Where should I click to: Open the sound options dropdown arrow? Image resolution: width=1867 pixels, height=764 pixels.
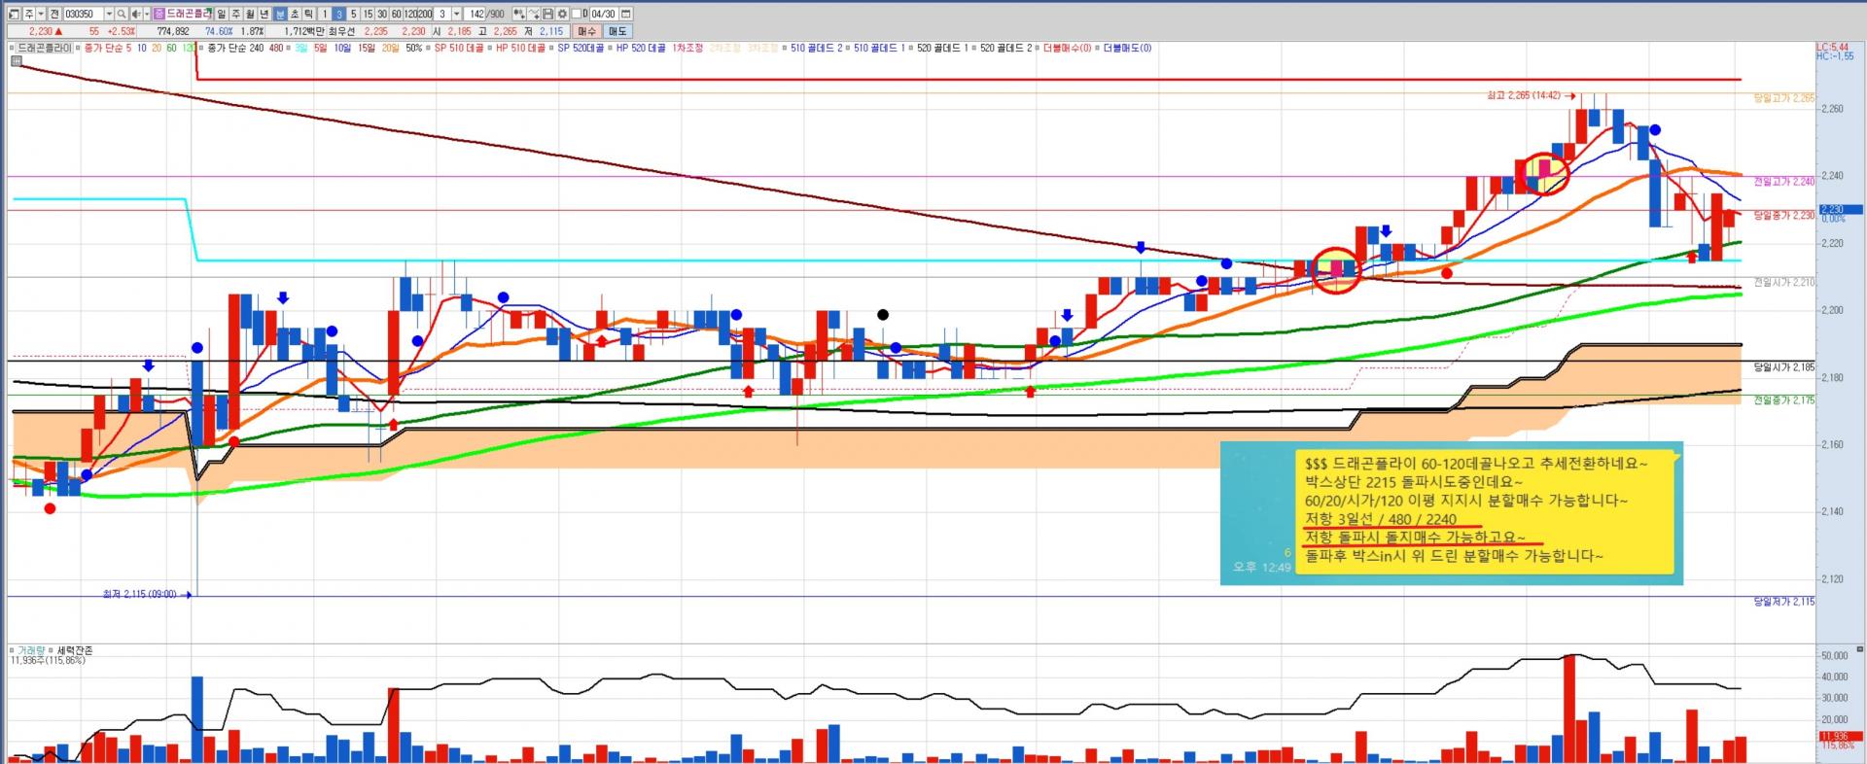coord(146,15)
